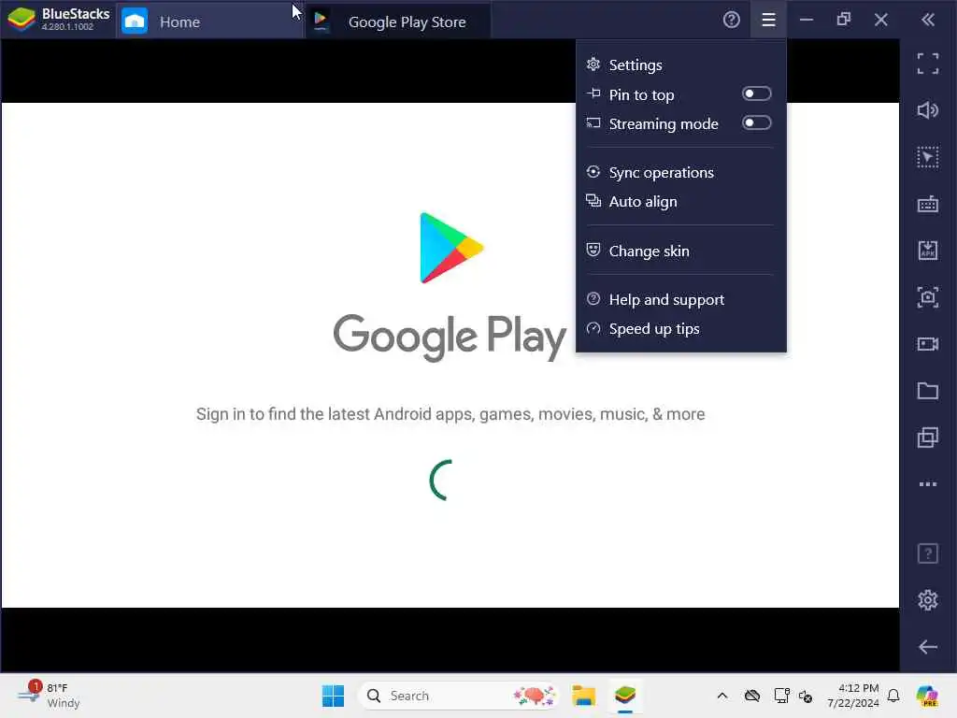Open Help and support entry
The width and height of the screenshot is (957, 718).
click(680, 300)
